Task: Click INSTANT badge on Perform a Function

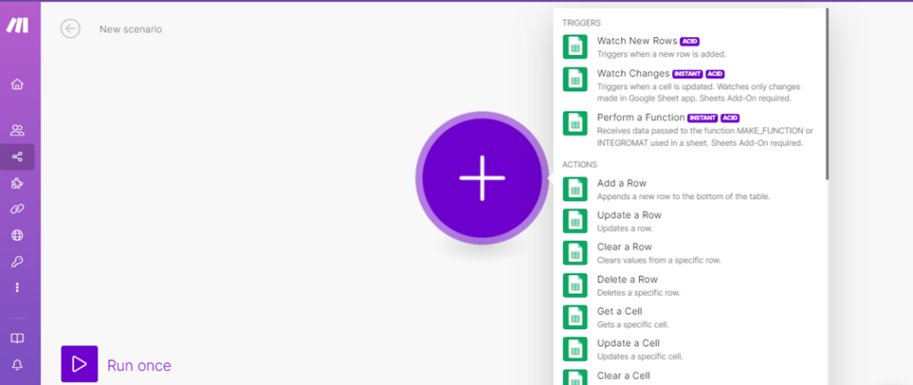Action: coord(703,118)
